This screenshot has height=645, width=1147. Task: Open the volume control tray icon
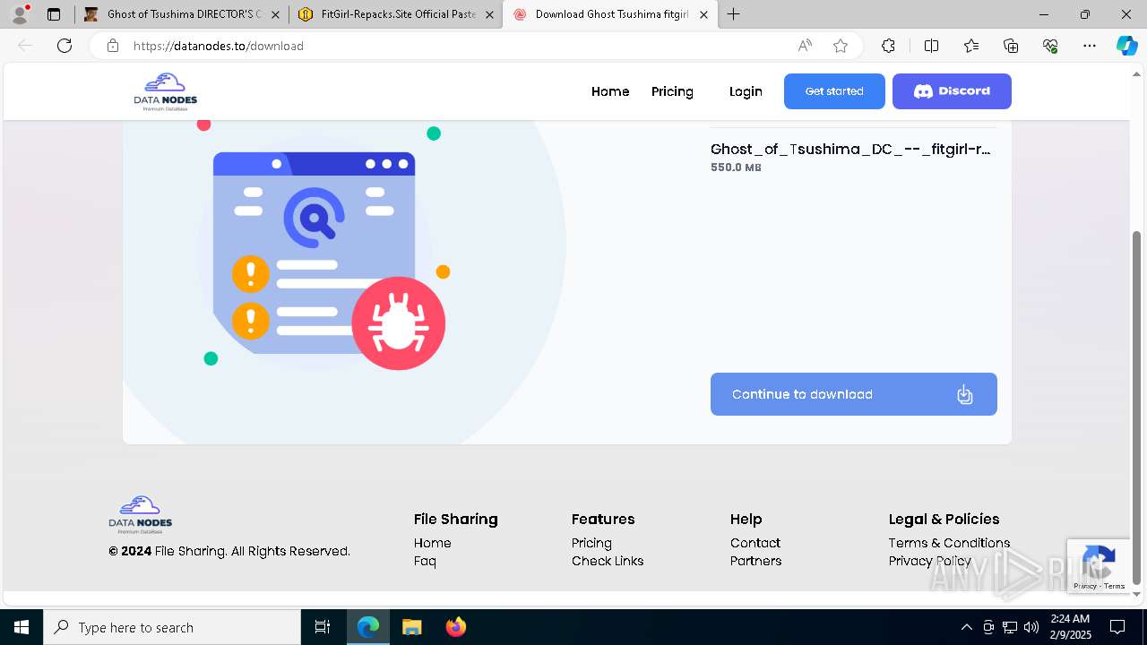click(1031, 627)
